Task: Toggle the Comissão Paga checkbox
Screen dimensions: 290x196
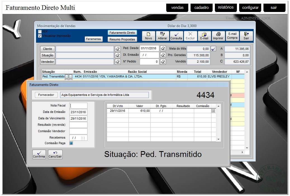Action: pyautogui.click(x=71, y=143)
